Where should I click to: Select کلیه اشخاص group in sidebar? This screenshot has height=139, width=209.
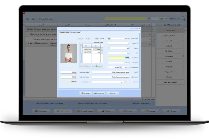(x=170, y=30)
